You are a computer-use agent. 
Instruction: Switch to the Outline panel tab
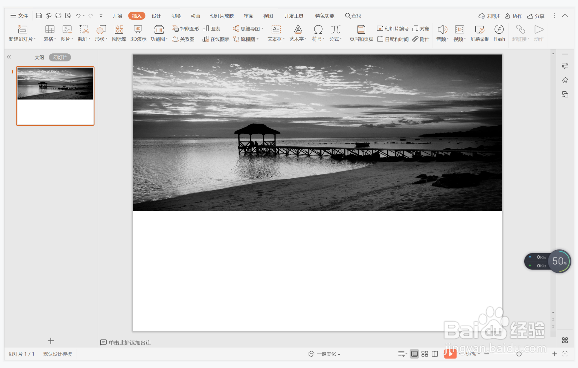[x=39, y=57]
